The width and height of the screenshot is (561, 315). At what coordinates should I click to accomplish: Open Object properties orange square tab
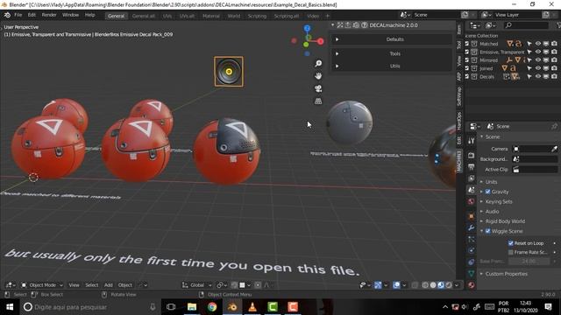pos(472,216)
